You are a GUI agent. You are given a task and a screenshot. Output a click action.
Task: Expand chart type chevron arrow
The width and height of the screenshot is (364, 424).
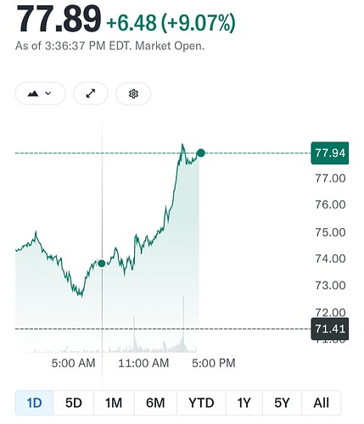pyautogui.click(x=48, y=93)
